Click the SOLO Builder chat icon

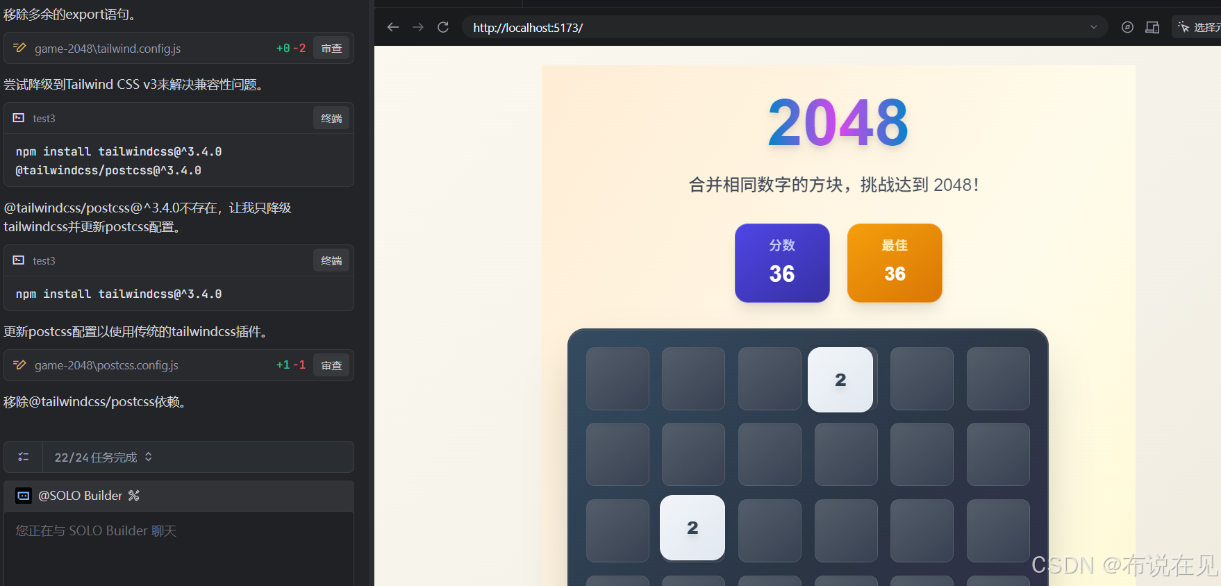(24, 496)
